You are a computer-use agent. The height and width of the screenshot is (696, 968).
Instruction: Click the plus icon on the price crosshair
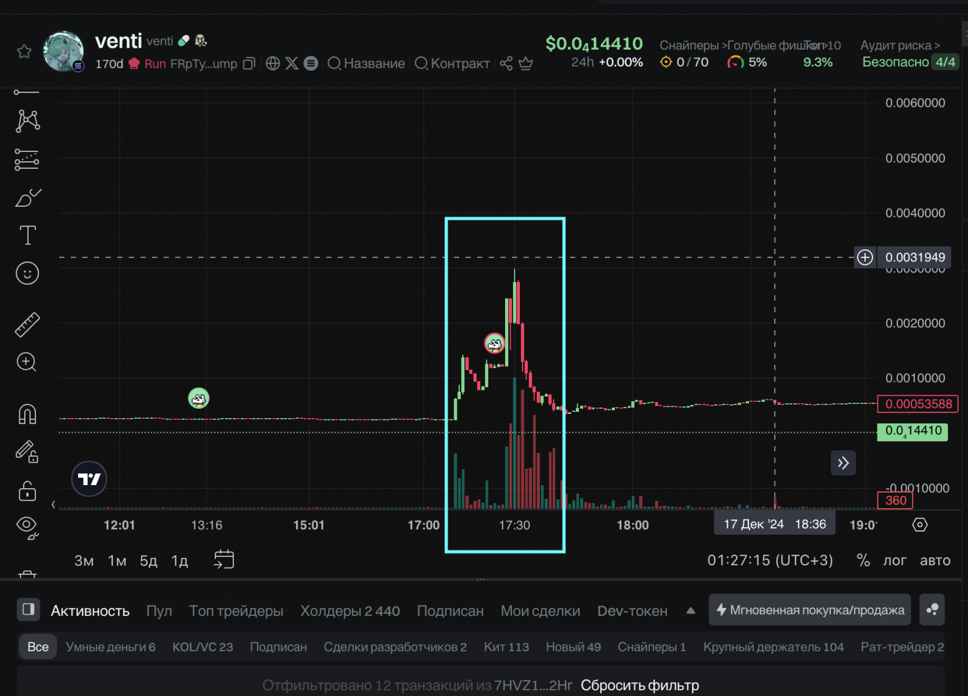tap(865, 257)
